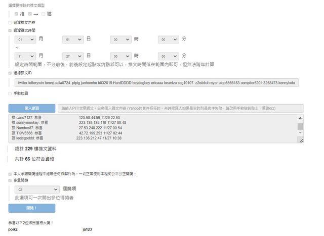324x236 pixels.
Task: Check the 多重開獎 option
Action: click(x=10, y=179)
